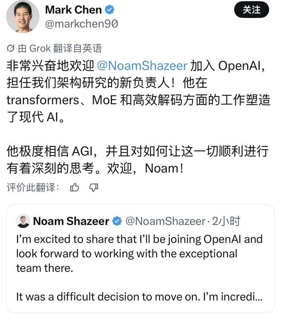The image size is (281, 328).
Task: Tap the 关注 follow button
Action: coord(252,10)
